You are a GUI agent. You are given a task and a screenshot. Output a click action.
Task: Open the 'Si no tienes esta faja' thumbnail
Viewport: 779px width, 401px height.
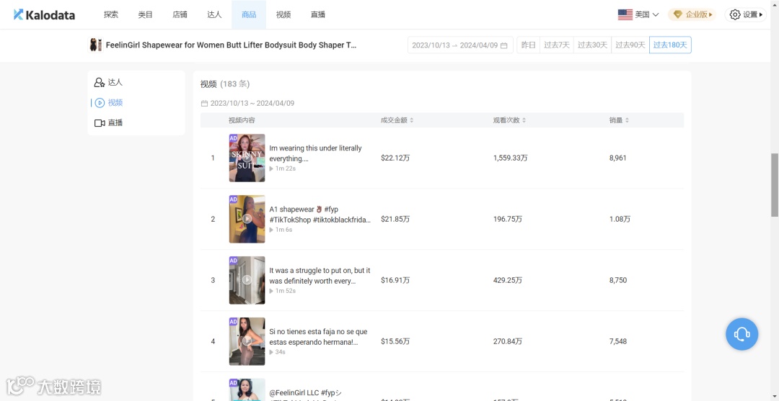[x=247, y=341]
